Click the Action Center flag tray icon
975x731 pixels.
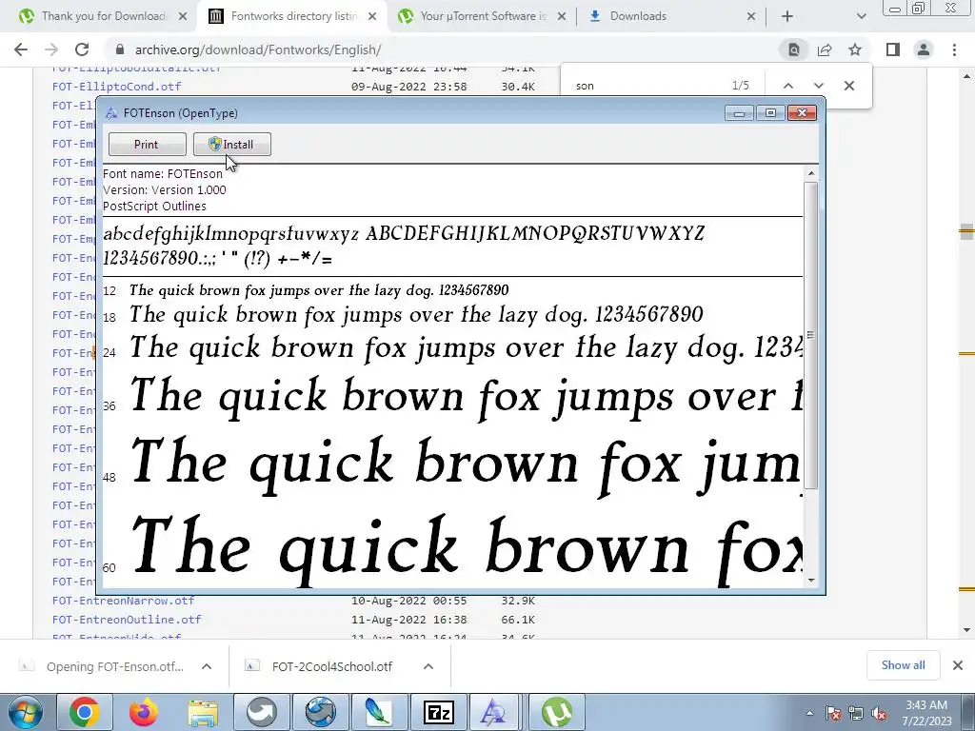pos(833,714)
